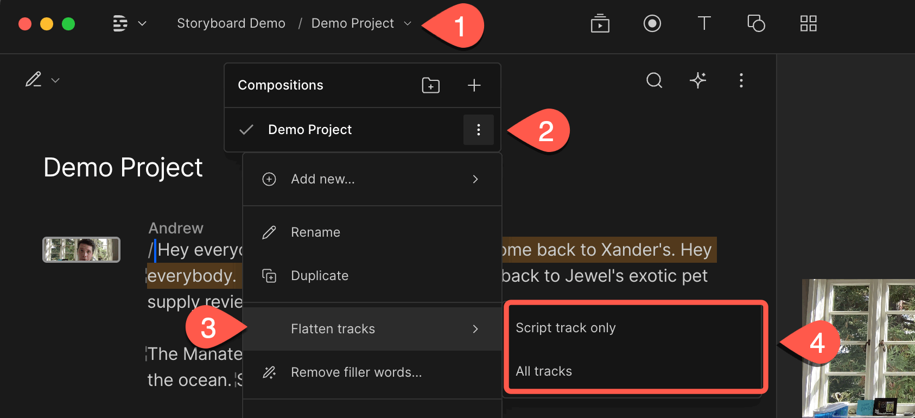Create a new composition folder icon
The width and height of the screenshot is (915, 418).
tap(430, 85)
